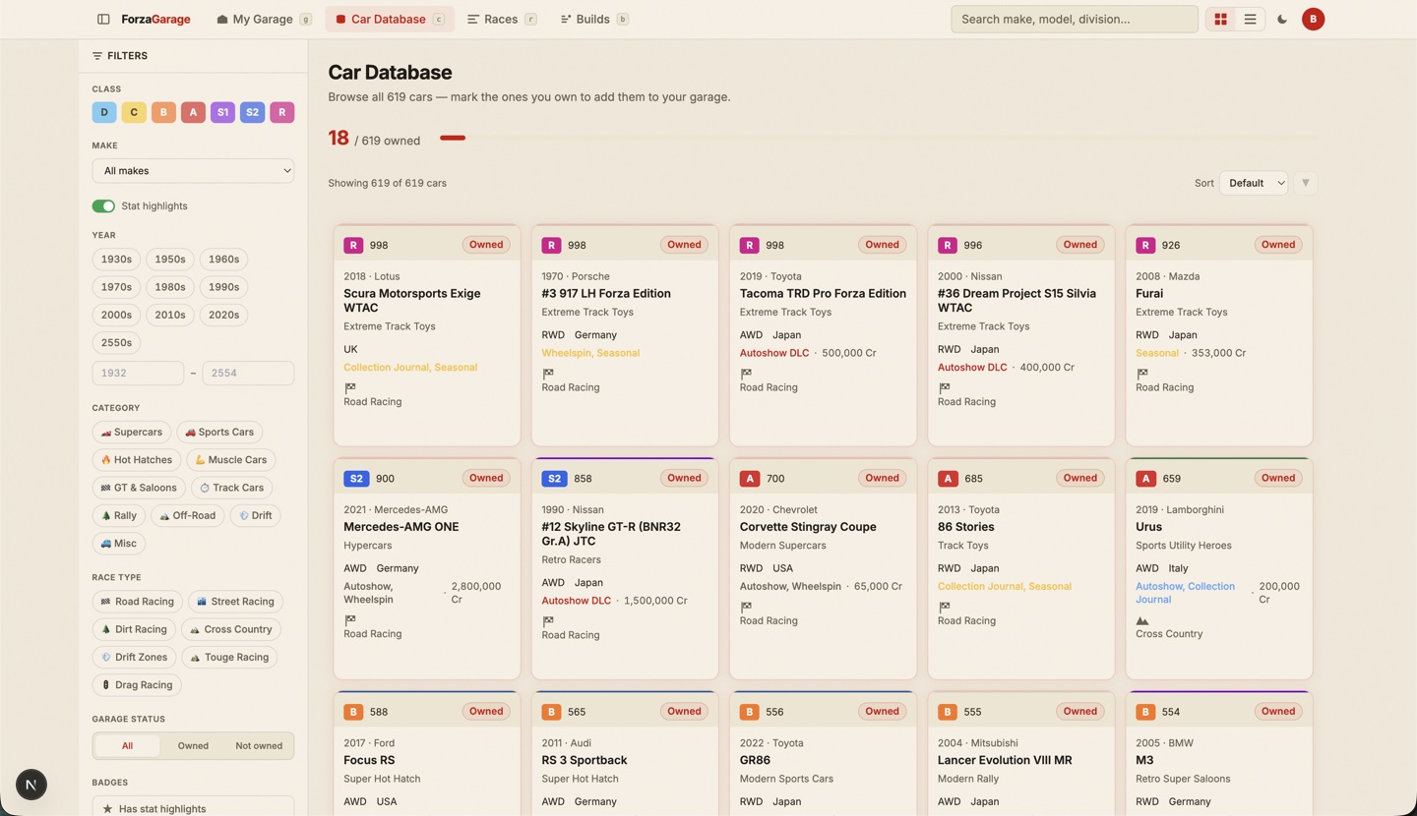Show only Owned cars
Image resolution: width=1417 pixels, height=816 pixels.
point(193,745)
